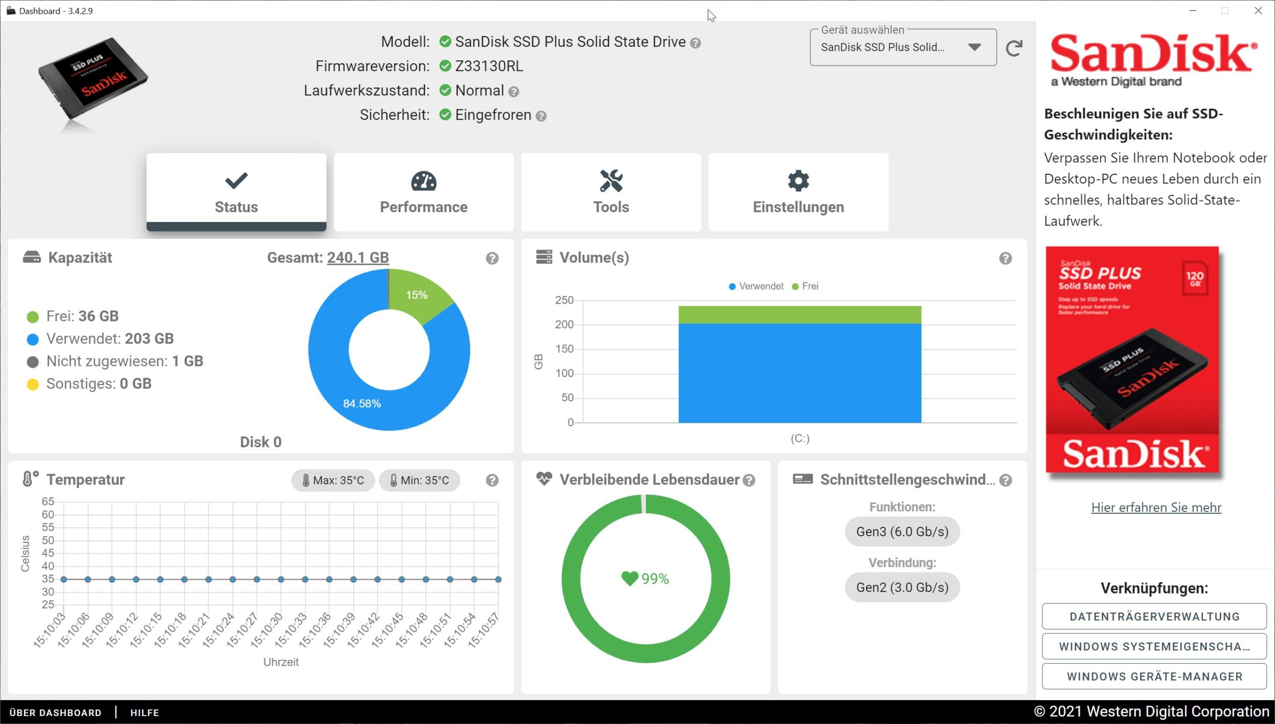The width and height of the screenshot is (1275, 724).
Task: Click the Dashboard app icon in title bar
Action: [10, 10]
